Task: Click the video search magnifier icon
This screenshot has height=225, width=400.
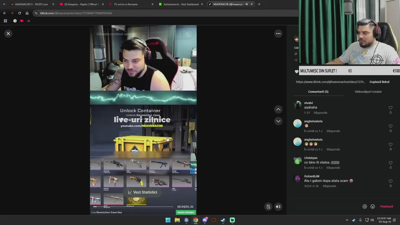Action: pyautogui.click(x=187, y=34)
